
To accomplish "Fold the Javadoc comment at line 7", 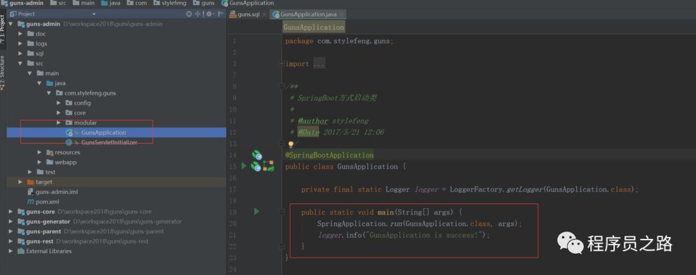I will tap(282, 86).
